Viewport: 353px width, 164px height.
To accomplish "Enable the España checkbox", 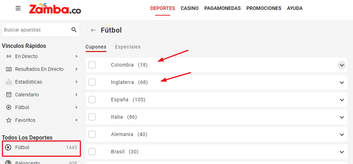I will coord(92,100).
